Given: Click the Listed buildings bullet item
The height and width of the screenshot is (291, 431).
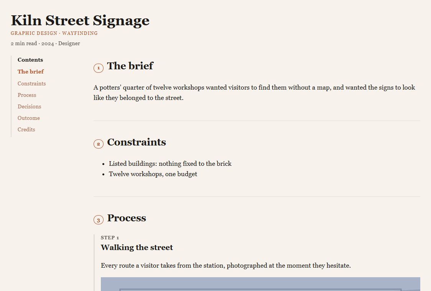Looking at the screenshot, I should (170, 163).
